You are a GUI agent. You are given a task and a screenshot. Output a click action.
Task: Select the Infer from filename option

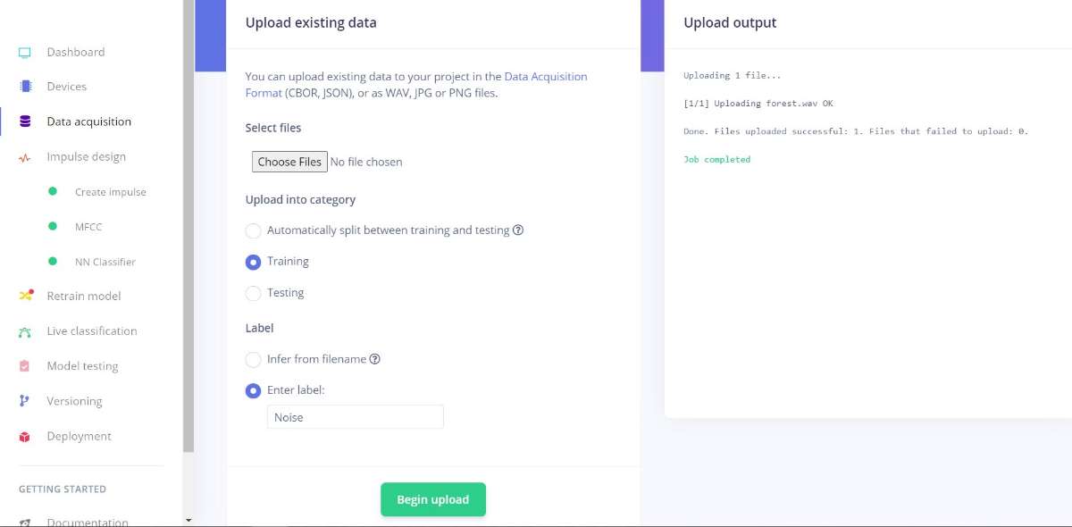[x=253, y=359]
